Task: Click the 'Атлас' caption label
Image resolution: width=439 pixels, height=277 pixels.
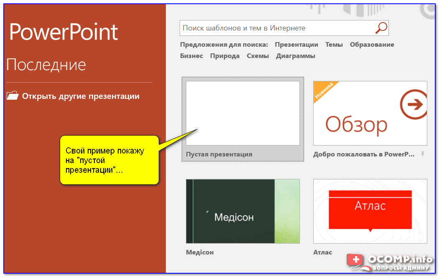Action: [x=322, y=252]
